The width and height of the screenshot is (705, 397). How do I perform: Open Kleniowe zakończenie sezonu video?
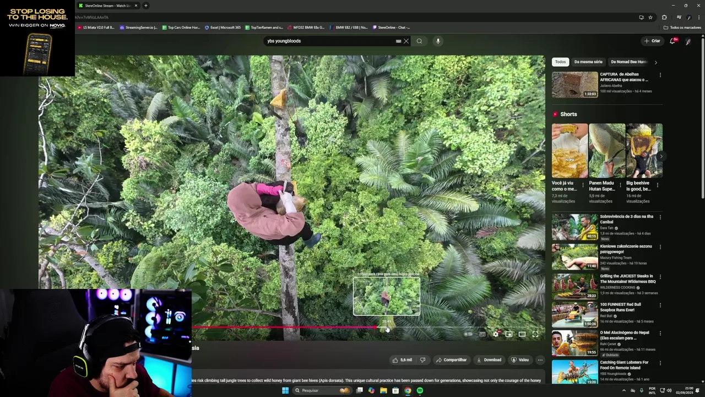(574, 256)
